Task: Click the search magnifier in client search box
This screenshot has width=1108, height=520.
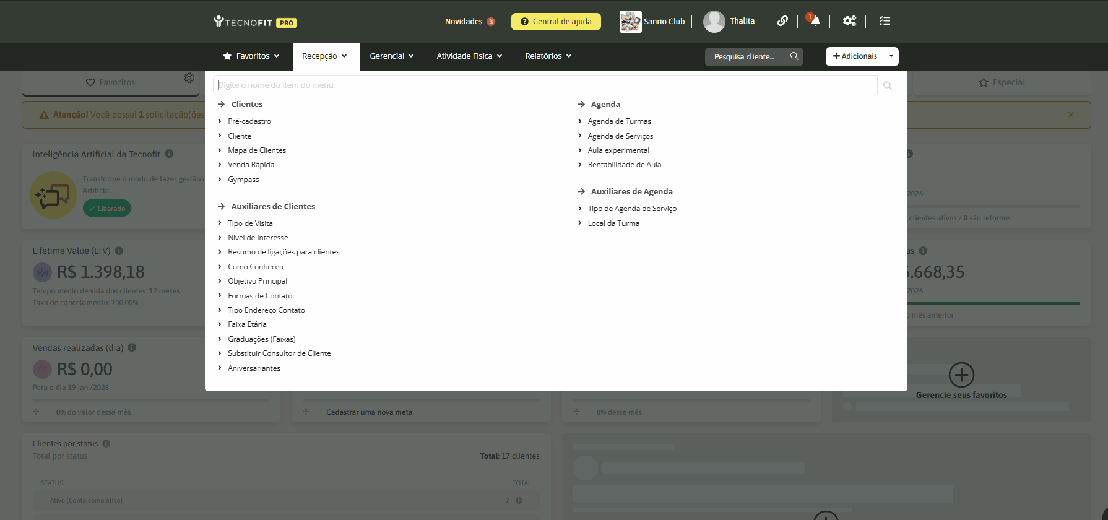Action: pyautogui.click(x=794, y=56)
